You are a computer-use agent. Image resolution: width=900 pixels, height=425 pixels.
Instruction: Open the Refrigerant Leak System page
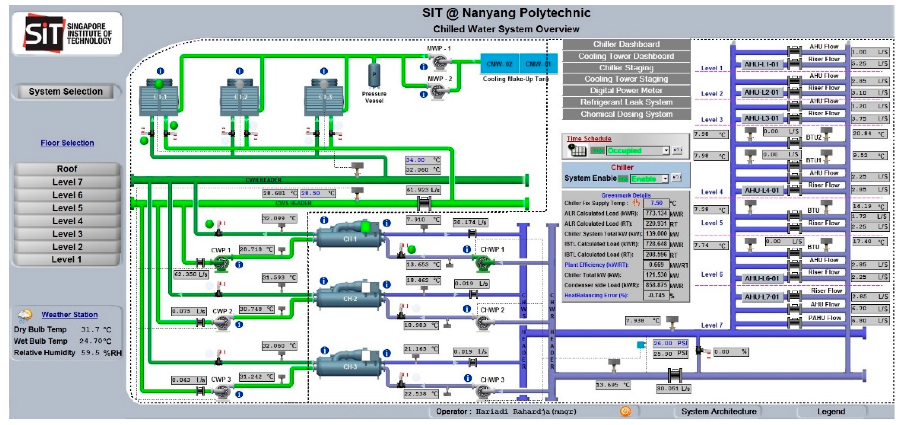point(626,102)
